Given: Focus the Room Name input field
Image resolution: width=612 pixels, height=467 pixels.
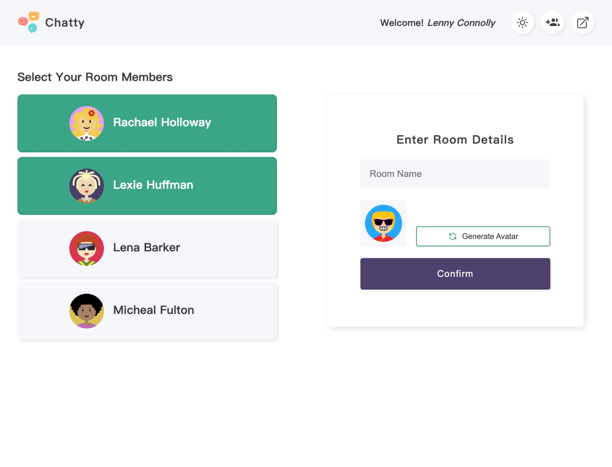Looking at the screenshot, I should 455,174.
